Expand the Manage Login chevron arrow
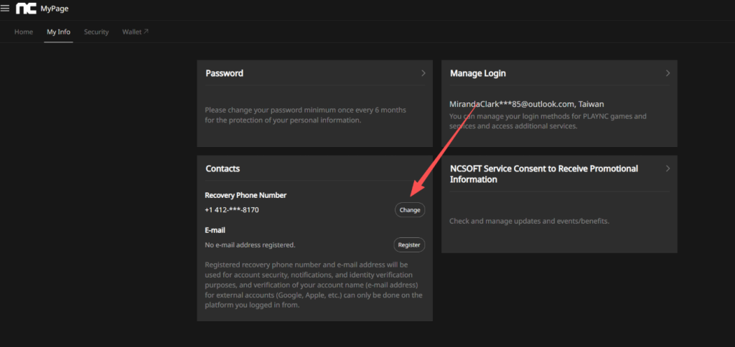Screen dimensions: 735x347 tap(668, 73)
